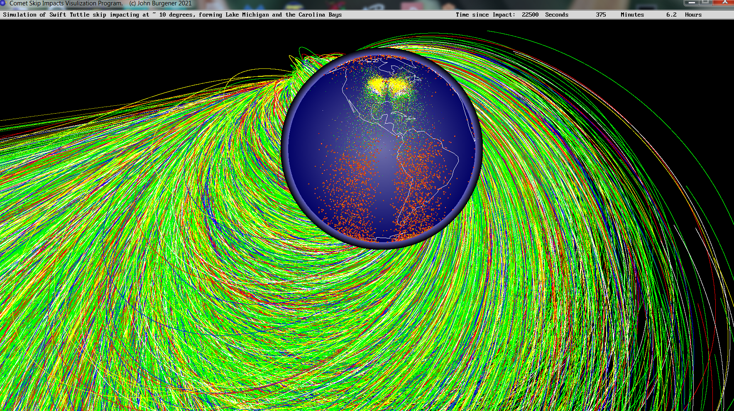Click the 'Hours' unit label

[x=693, y=15]
